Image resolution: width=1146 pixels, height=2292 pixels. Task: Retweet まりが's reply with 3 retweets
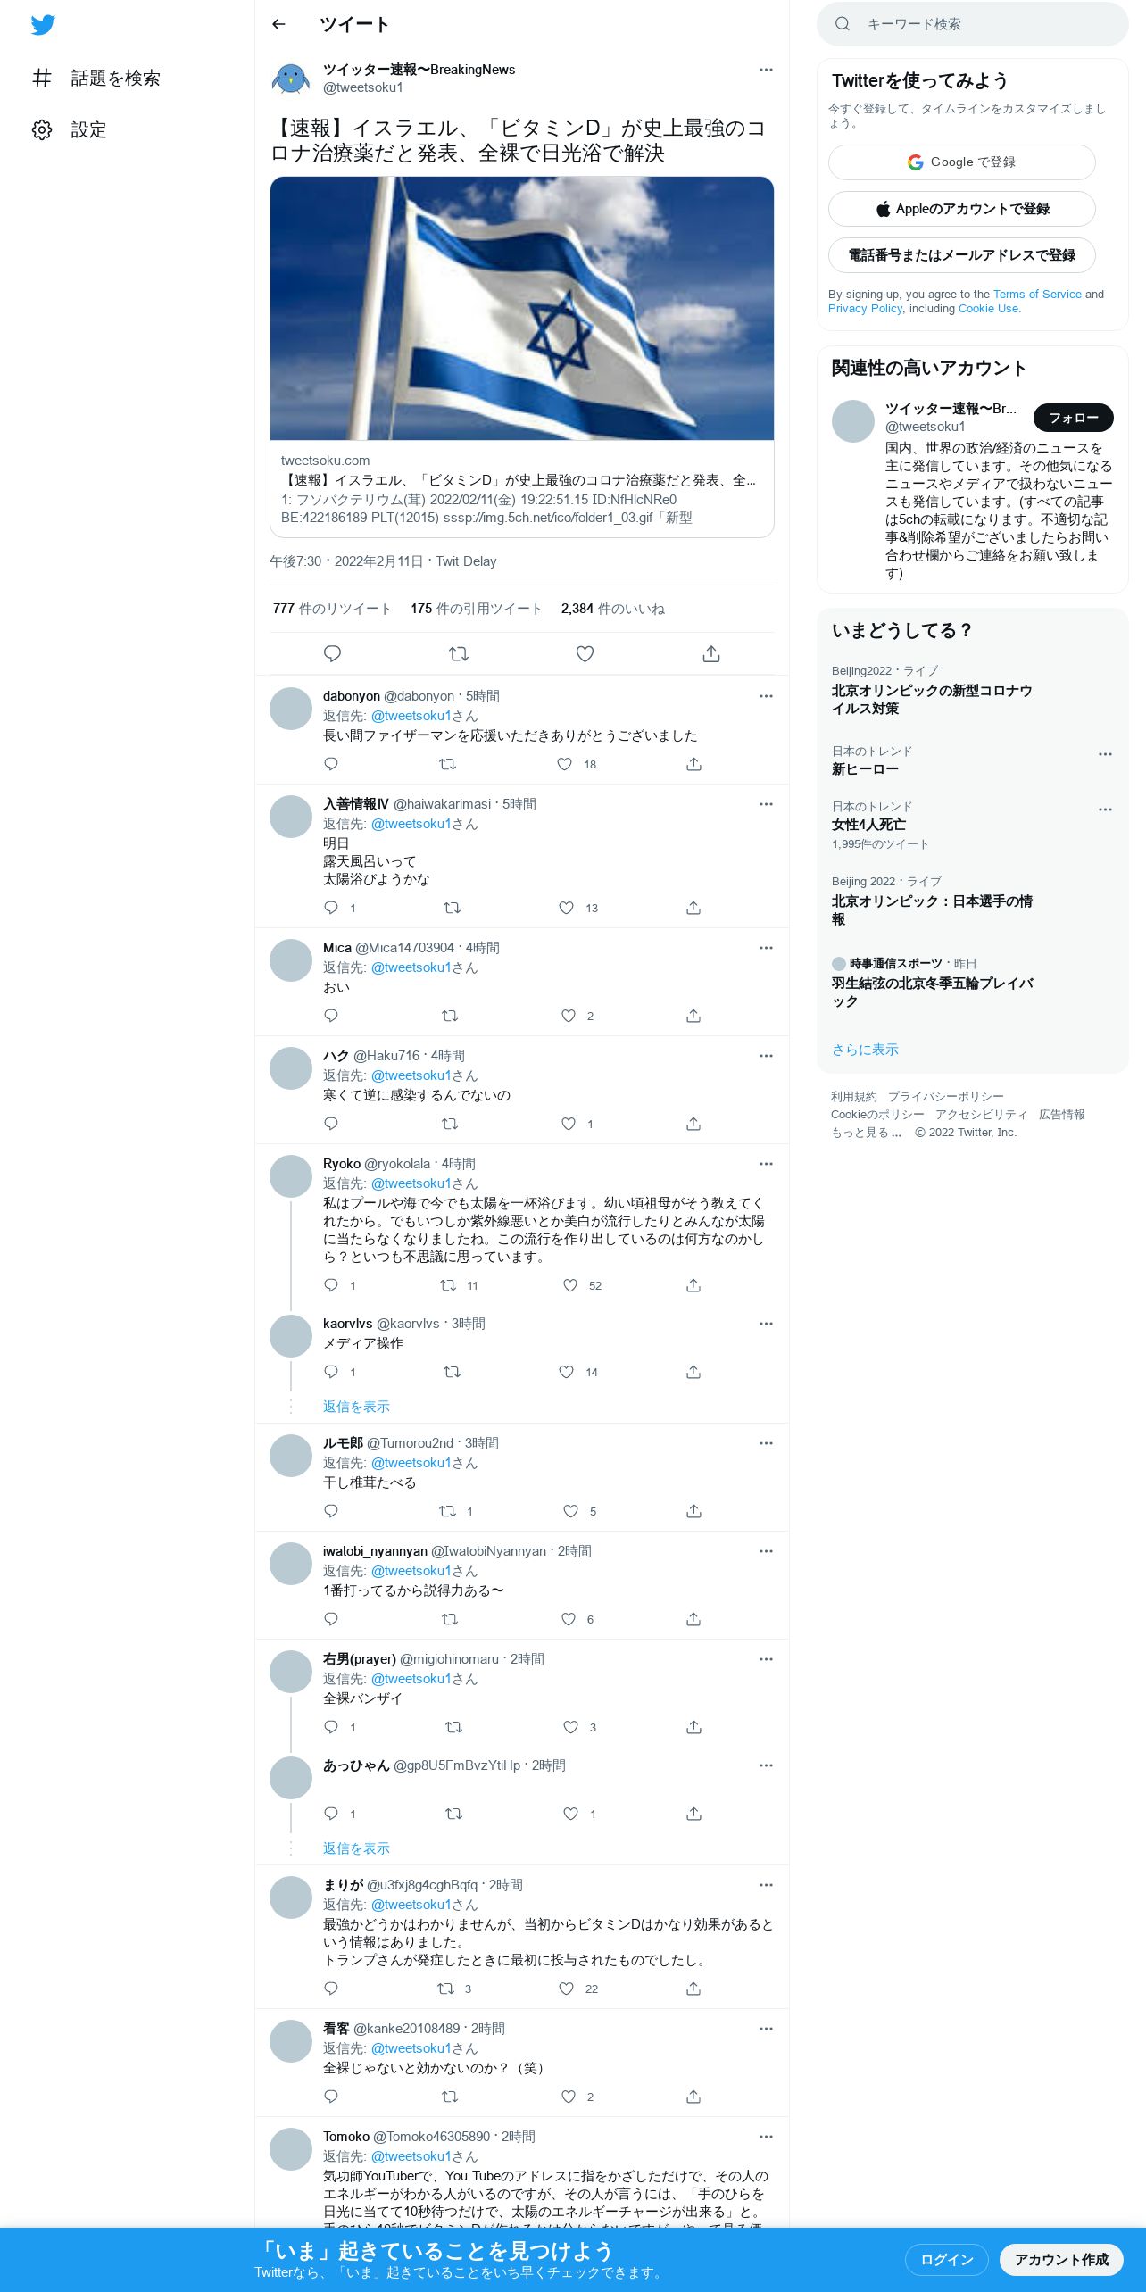[x=445, y=1989]
